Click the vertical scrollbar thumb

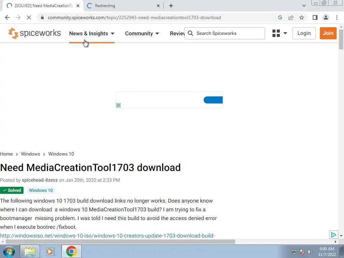click(341, 40)
